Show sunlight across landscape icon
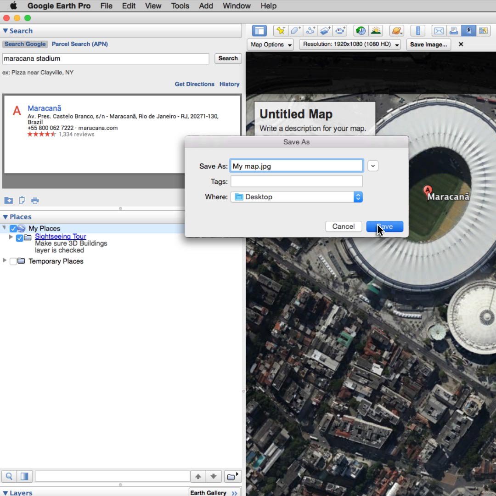Viewport: 496px width, 496px height. click(x=376, y=31)
